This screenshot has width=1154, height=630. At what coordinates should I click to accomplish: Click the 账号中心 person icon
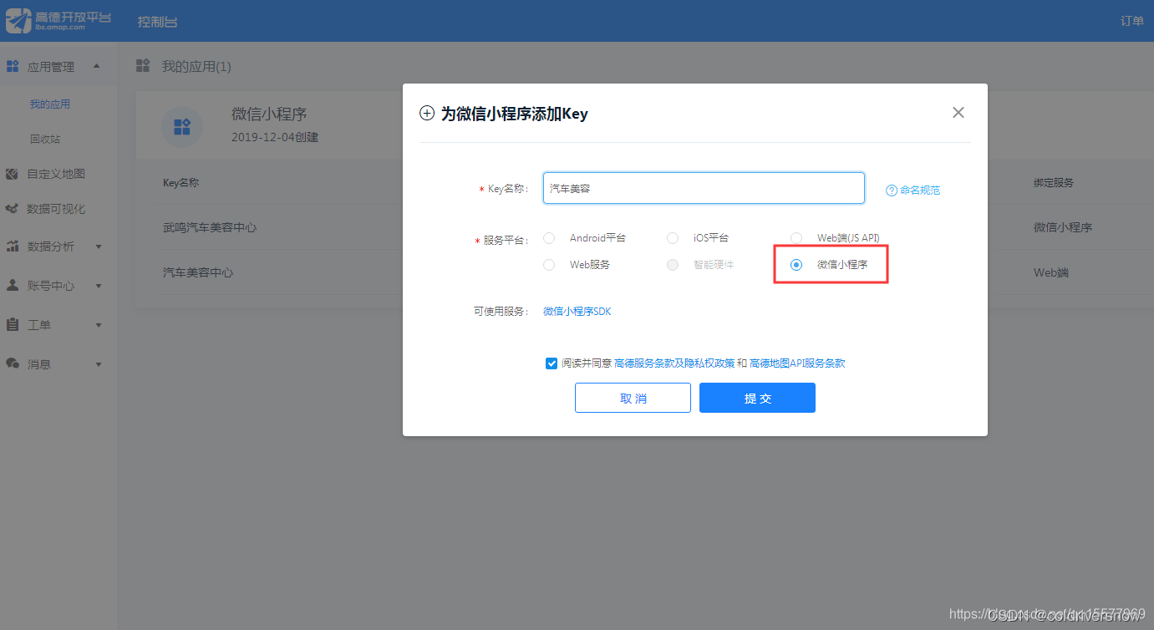(13, 285)
